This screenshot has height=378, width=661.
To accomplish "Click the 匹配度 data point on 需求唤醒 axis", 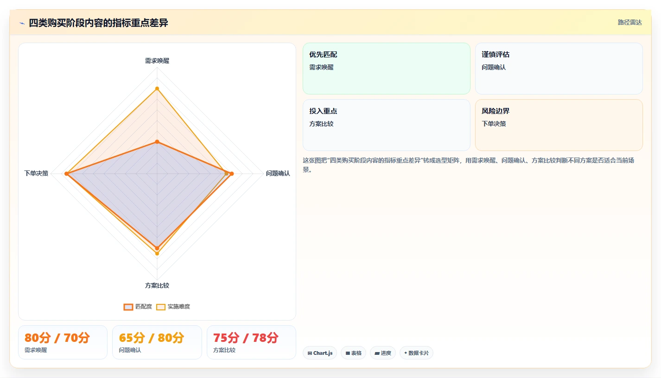I will coord(157,141).
